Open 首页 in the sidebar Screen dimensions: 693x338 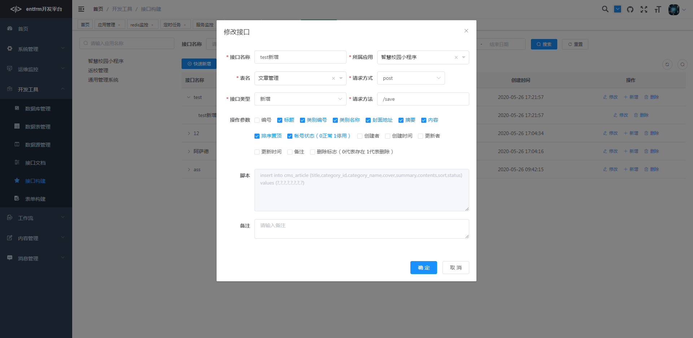[x=36, y=29]
